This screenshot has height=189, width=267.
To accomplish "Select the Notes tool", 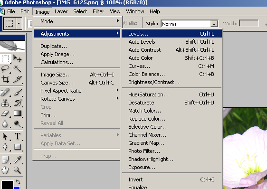I will click(5, 160).
